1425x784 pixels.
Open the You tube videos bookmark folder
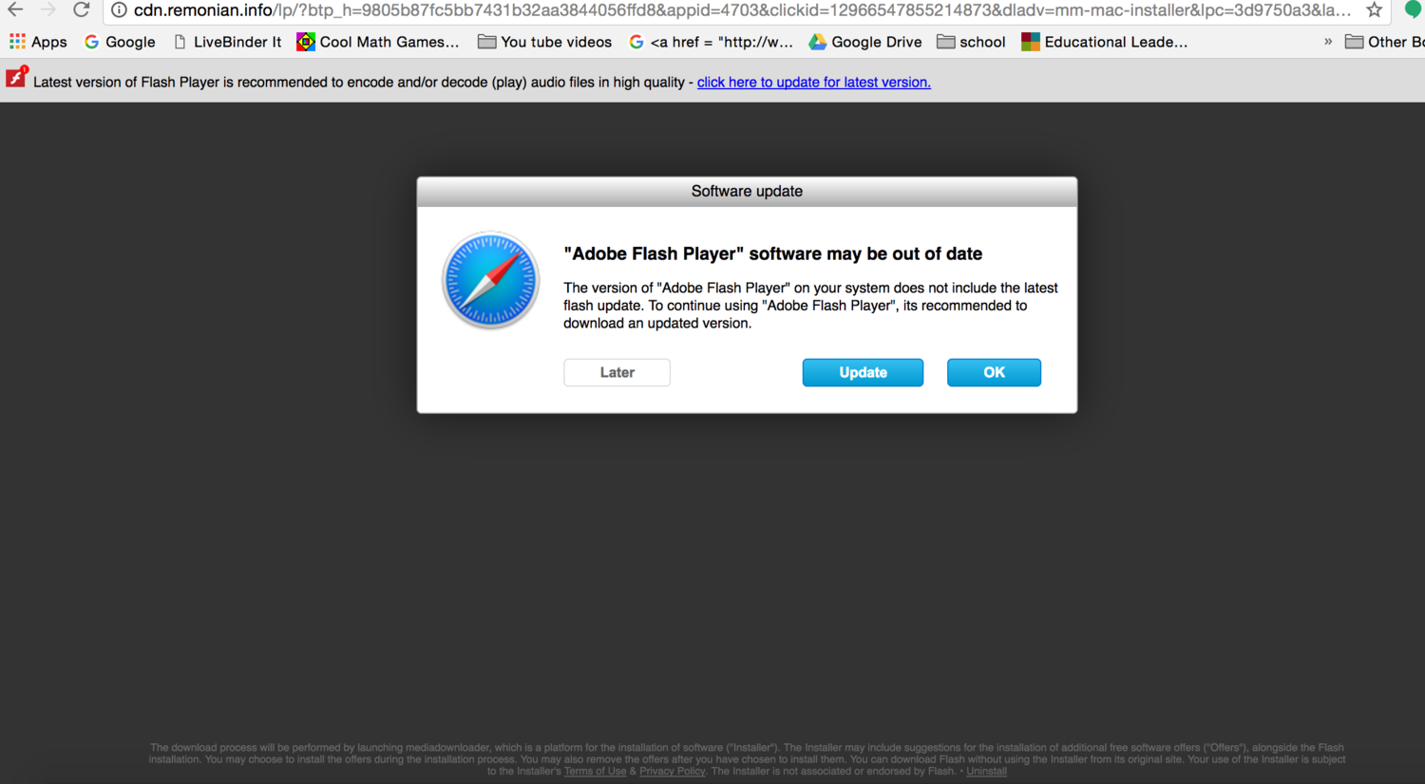pyautogui.click(x=544, y=42)
